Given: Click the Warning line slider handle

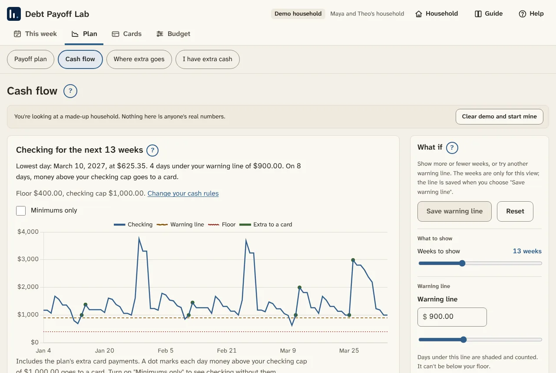Looking at the screenshot, I should click(463, 340).
